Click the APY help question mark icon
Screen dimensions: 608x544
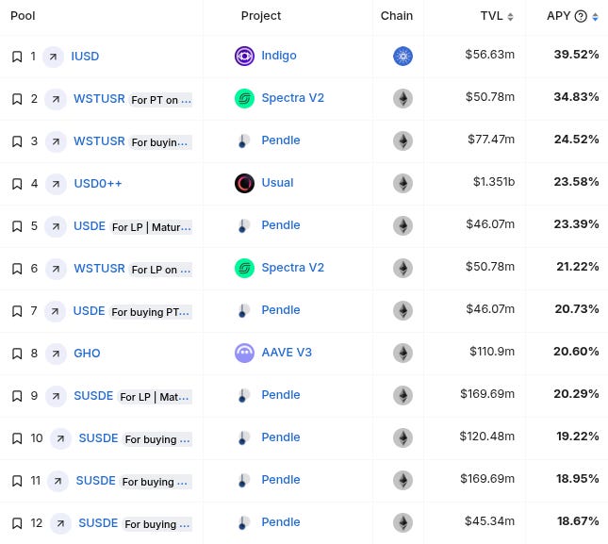pos(581,16)
